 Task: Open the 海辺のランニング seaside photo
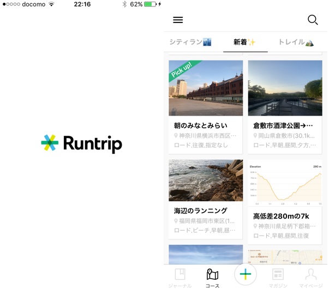point(206,180)
